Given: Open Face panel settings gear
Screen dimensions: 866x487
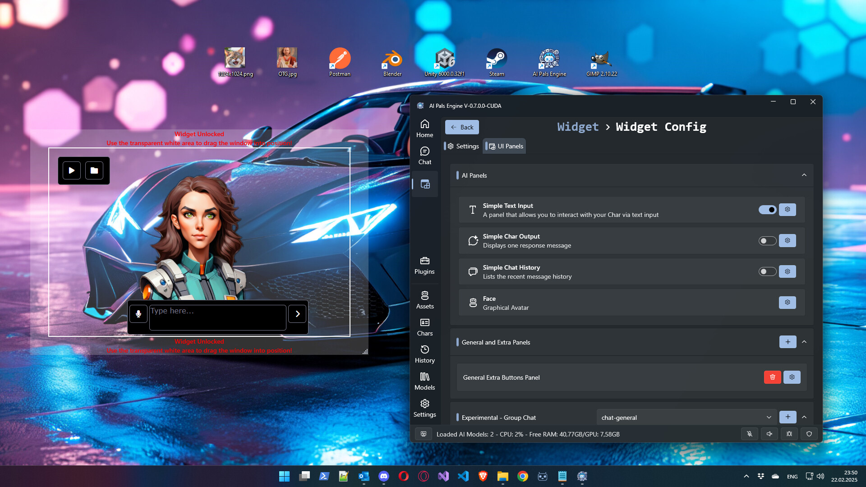Looking at the screenshot, I should pyautogui.click(x=788, y=303).
